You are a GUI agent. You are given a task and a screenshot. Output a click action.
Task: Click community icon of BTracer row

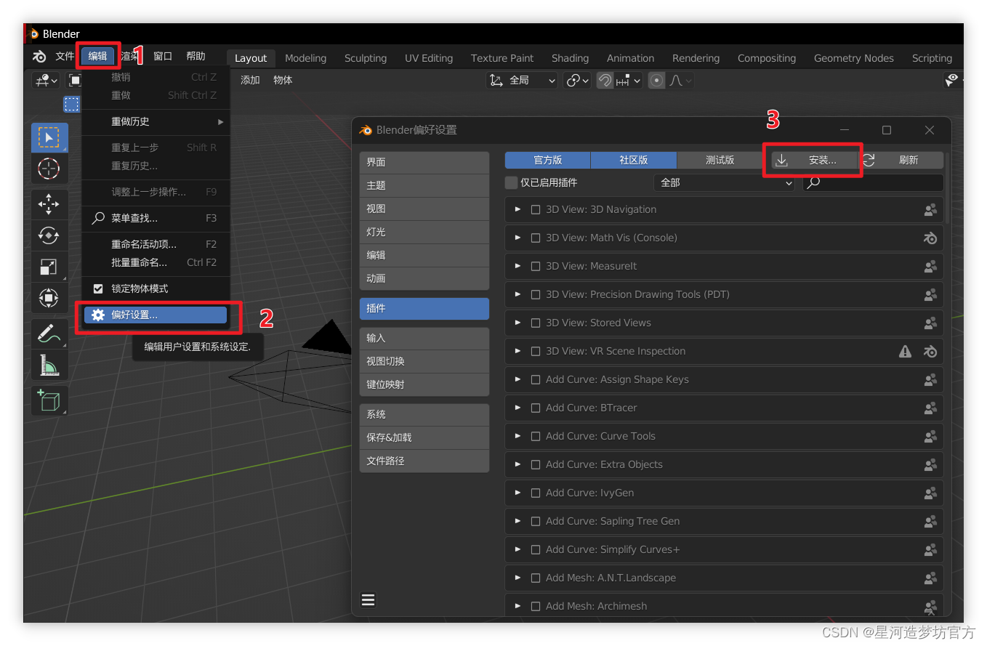coord(930,408)
